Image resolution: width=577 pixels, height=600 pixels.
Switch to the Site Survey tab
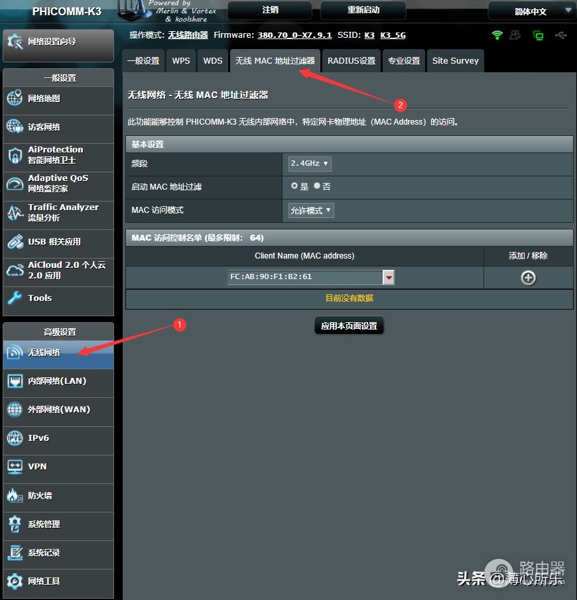455,61
